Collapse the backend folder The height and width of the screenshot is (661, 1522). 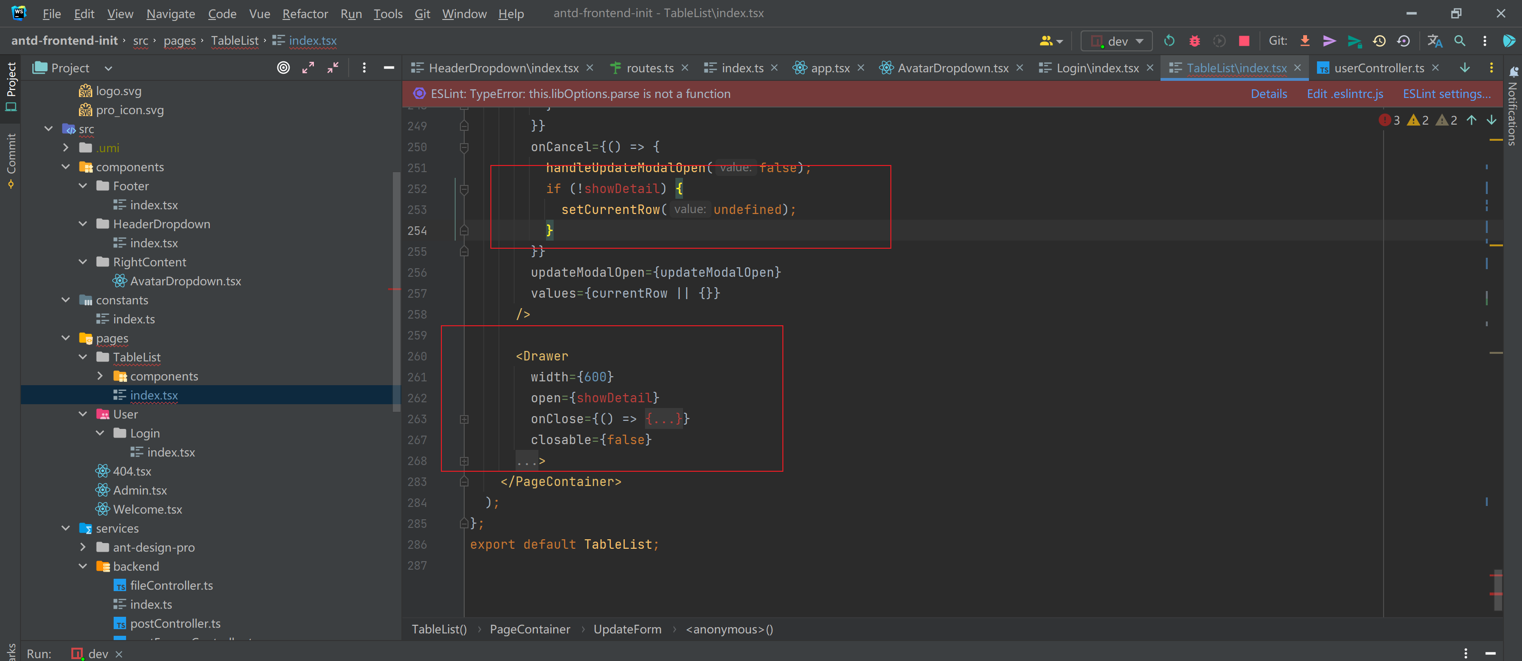click(x=83, y=566)
